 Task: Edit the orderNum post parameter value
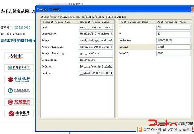[x=173, y=40]
